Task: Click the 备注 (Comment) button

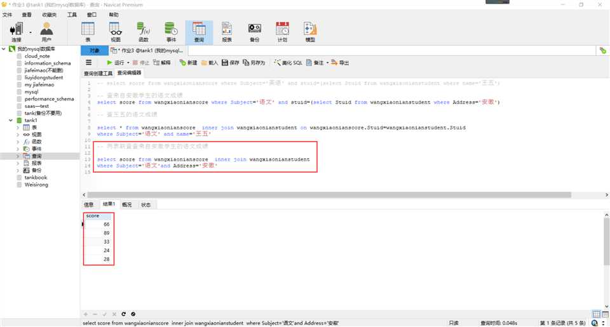Action: 315,63
